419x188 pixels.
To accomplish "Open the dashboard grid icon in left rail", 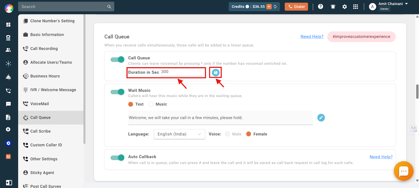I will (x=8, y=25).
